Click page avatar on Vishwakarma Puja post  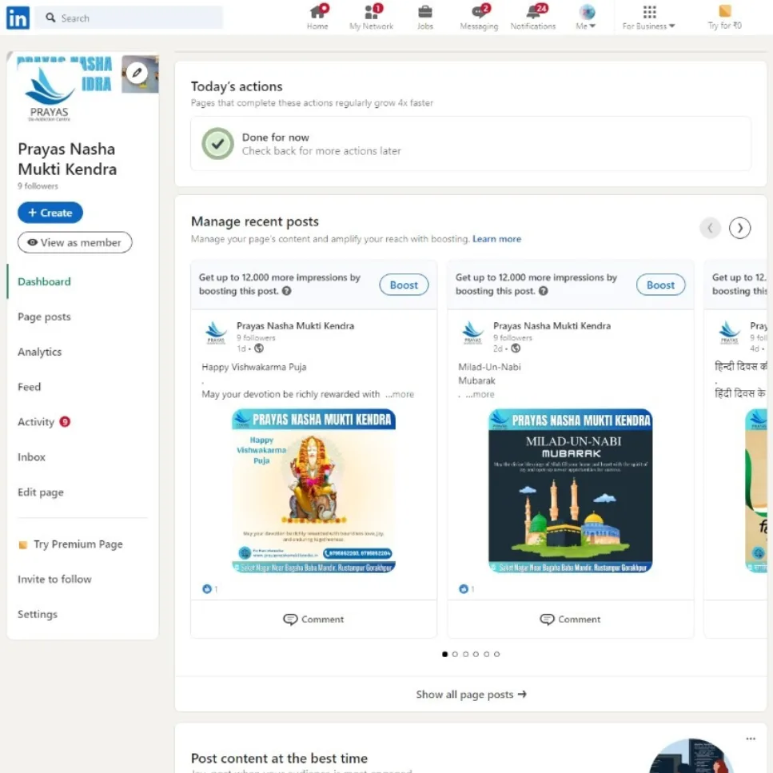pyautogui.click(x=216, y=333)
